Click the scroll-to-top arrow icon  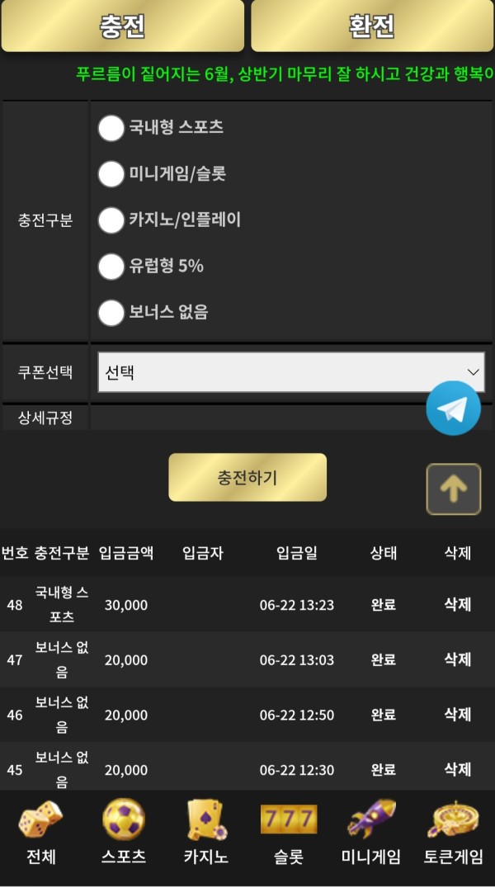pyautogui.click(x=453, y=489)
